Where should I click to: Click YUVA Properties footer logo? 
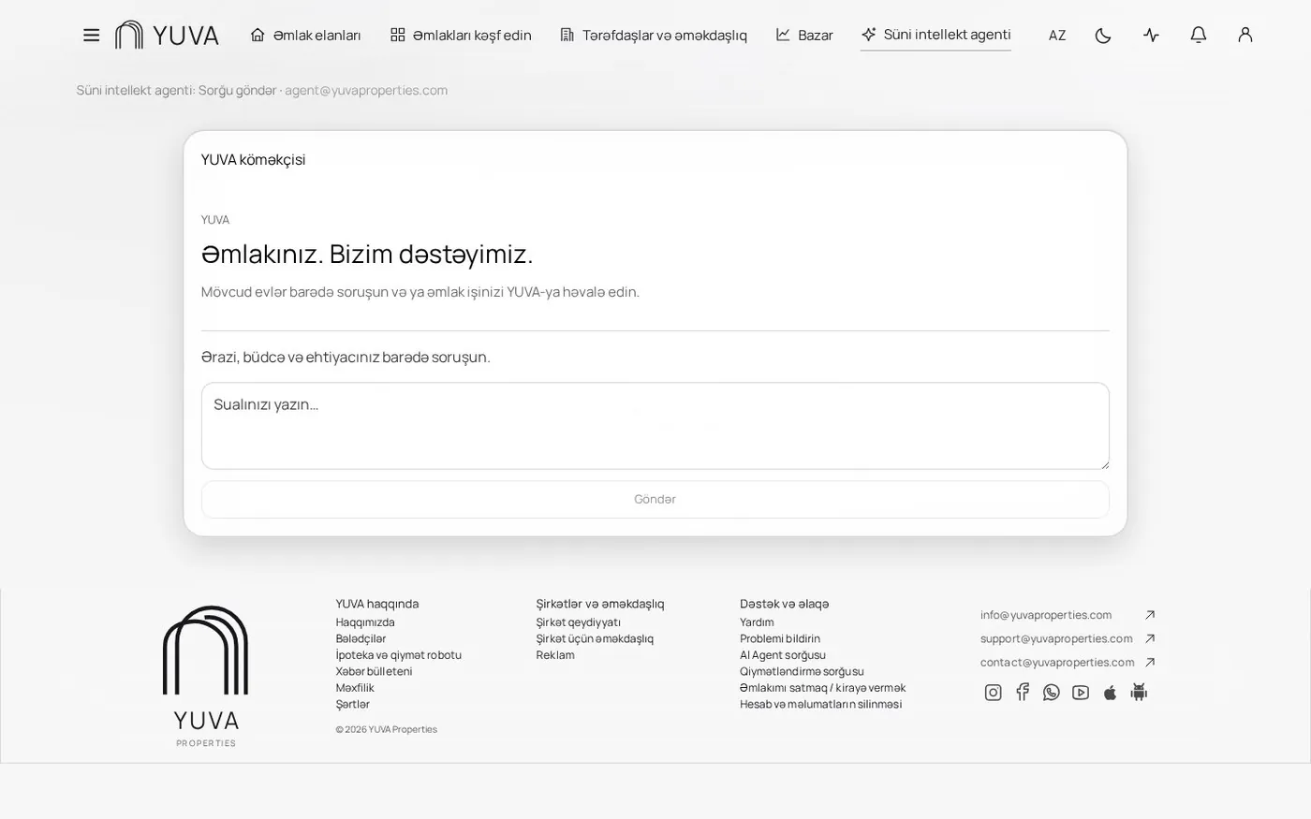coord(206,677)
